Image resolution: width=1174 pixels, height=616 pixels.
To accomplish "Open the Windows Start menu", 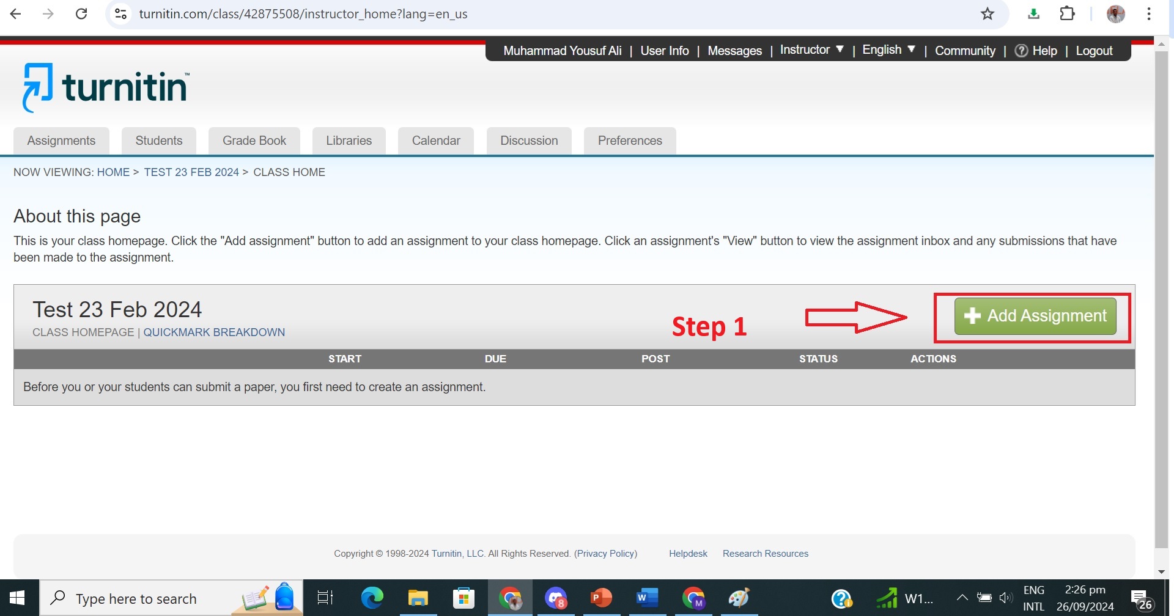I will click(17, 598).
